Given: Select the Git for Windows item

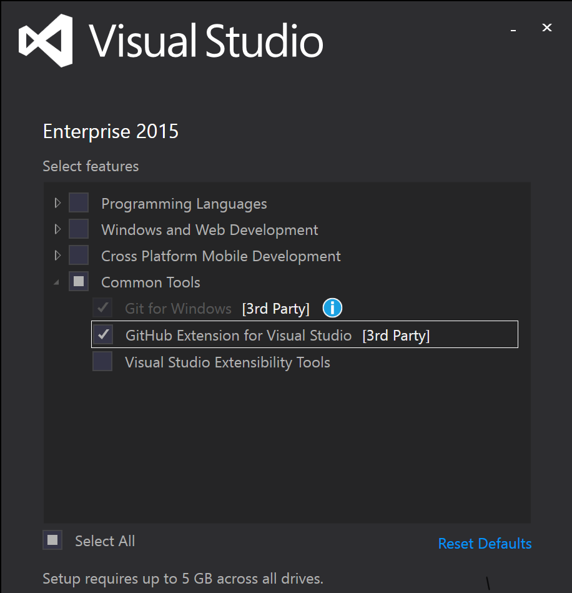Looking at the screenshot, I should coord(178,307).
